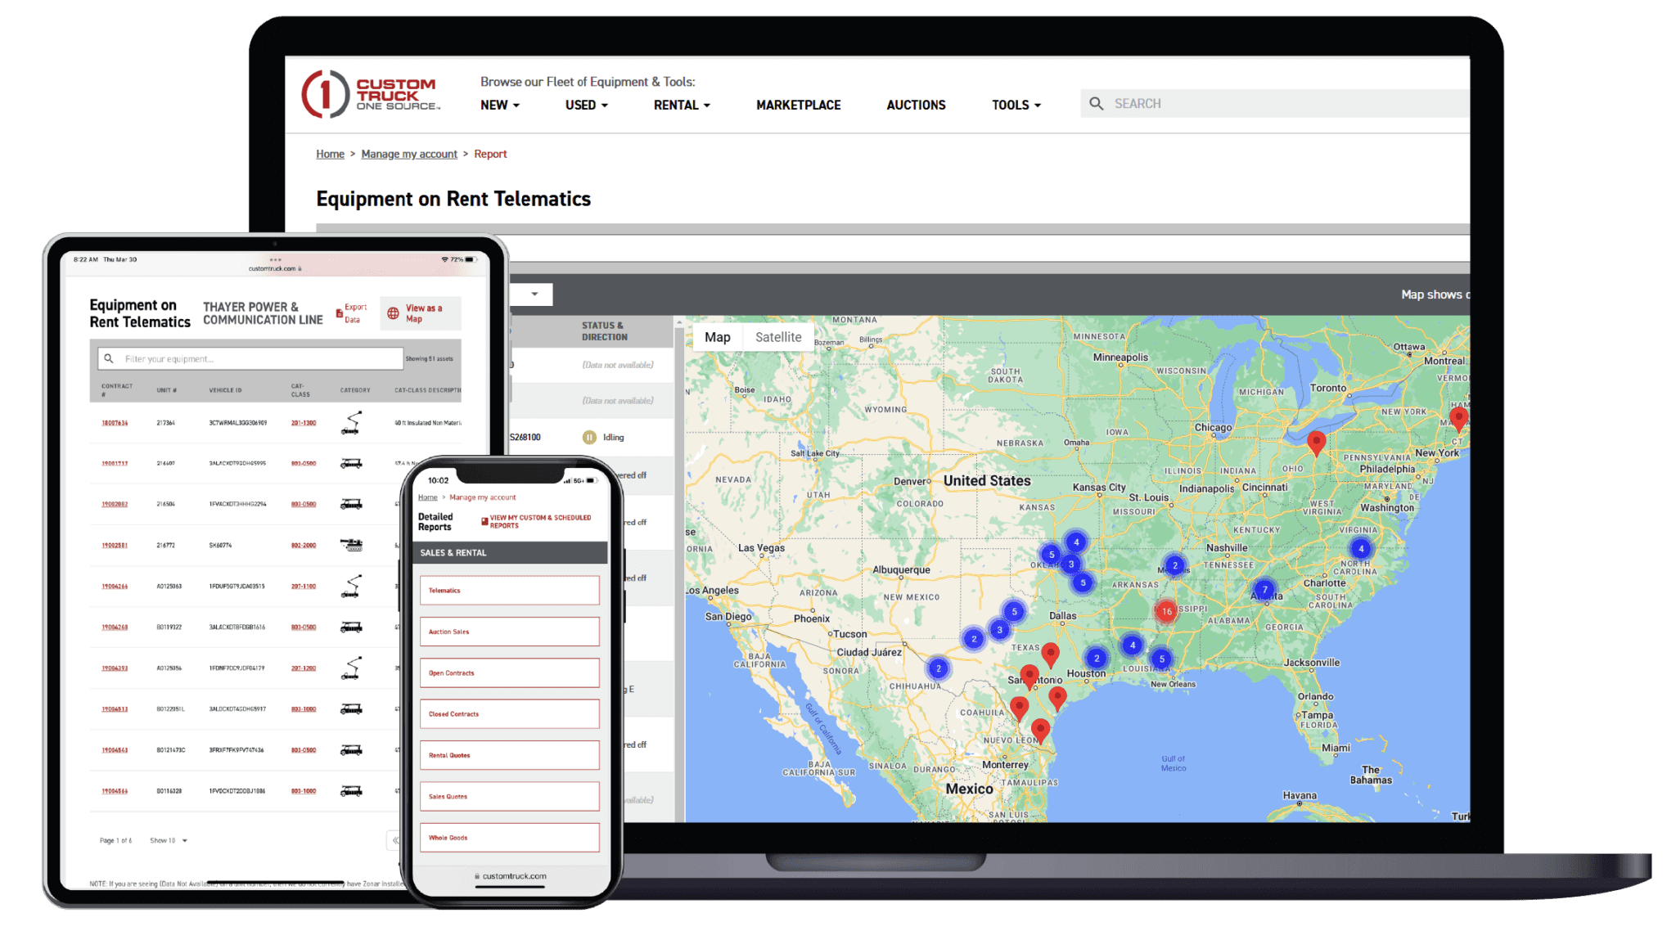The width and height of the screenshot is (1676, 931).
Task: Tap the Rental Quotes button on phone
Action: (x=509, y=755)
